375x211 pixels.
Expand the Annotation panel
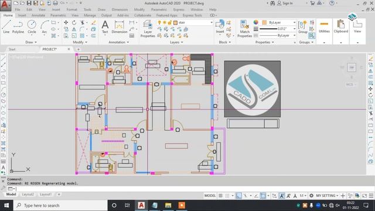pyautogui.click(x=118, y=42)
